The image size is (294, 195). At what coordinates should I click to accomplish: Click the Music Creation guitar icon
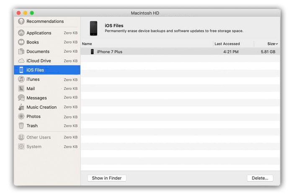21,107
